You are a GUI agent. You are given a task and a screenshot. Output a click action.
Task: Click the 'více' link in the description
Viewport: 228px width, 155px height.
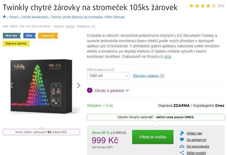coord(167,57)
